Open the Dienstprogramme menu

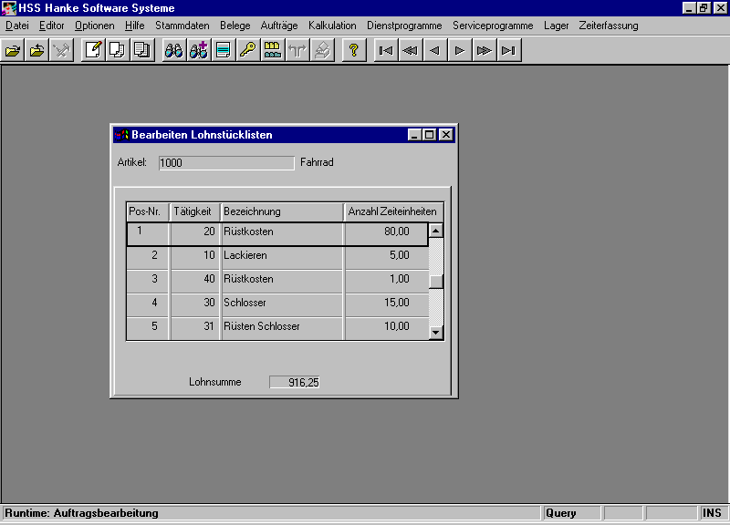click(x=404, y=26)
